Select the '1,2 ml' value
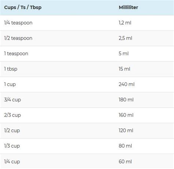174x169 pixels. point(125,23)
